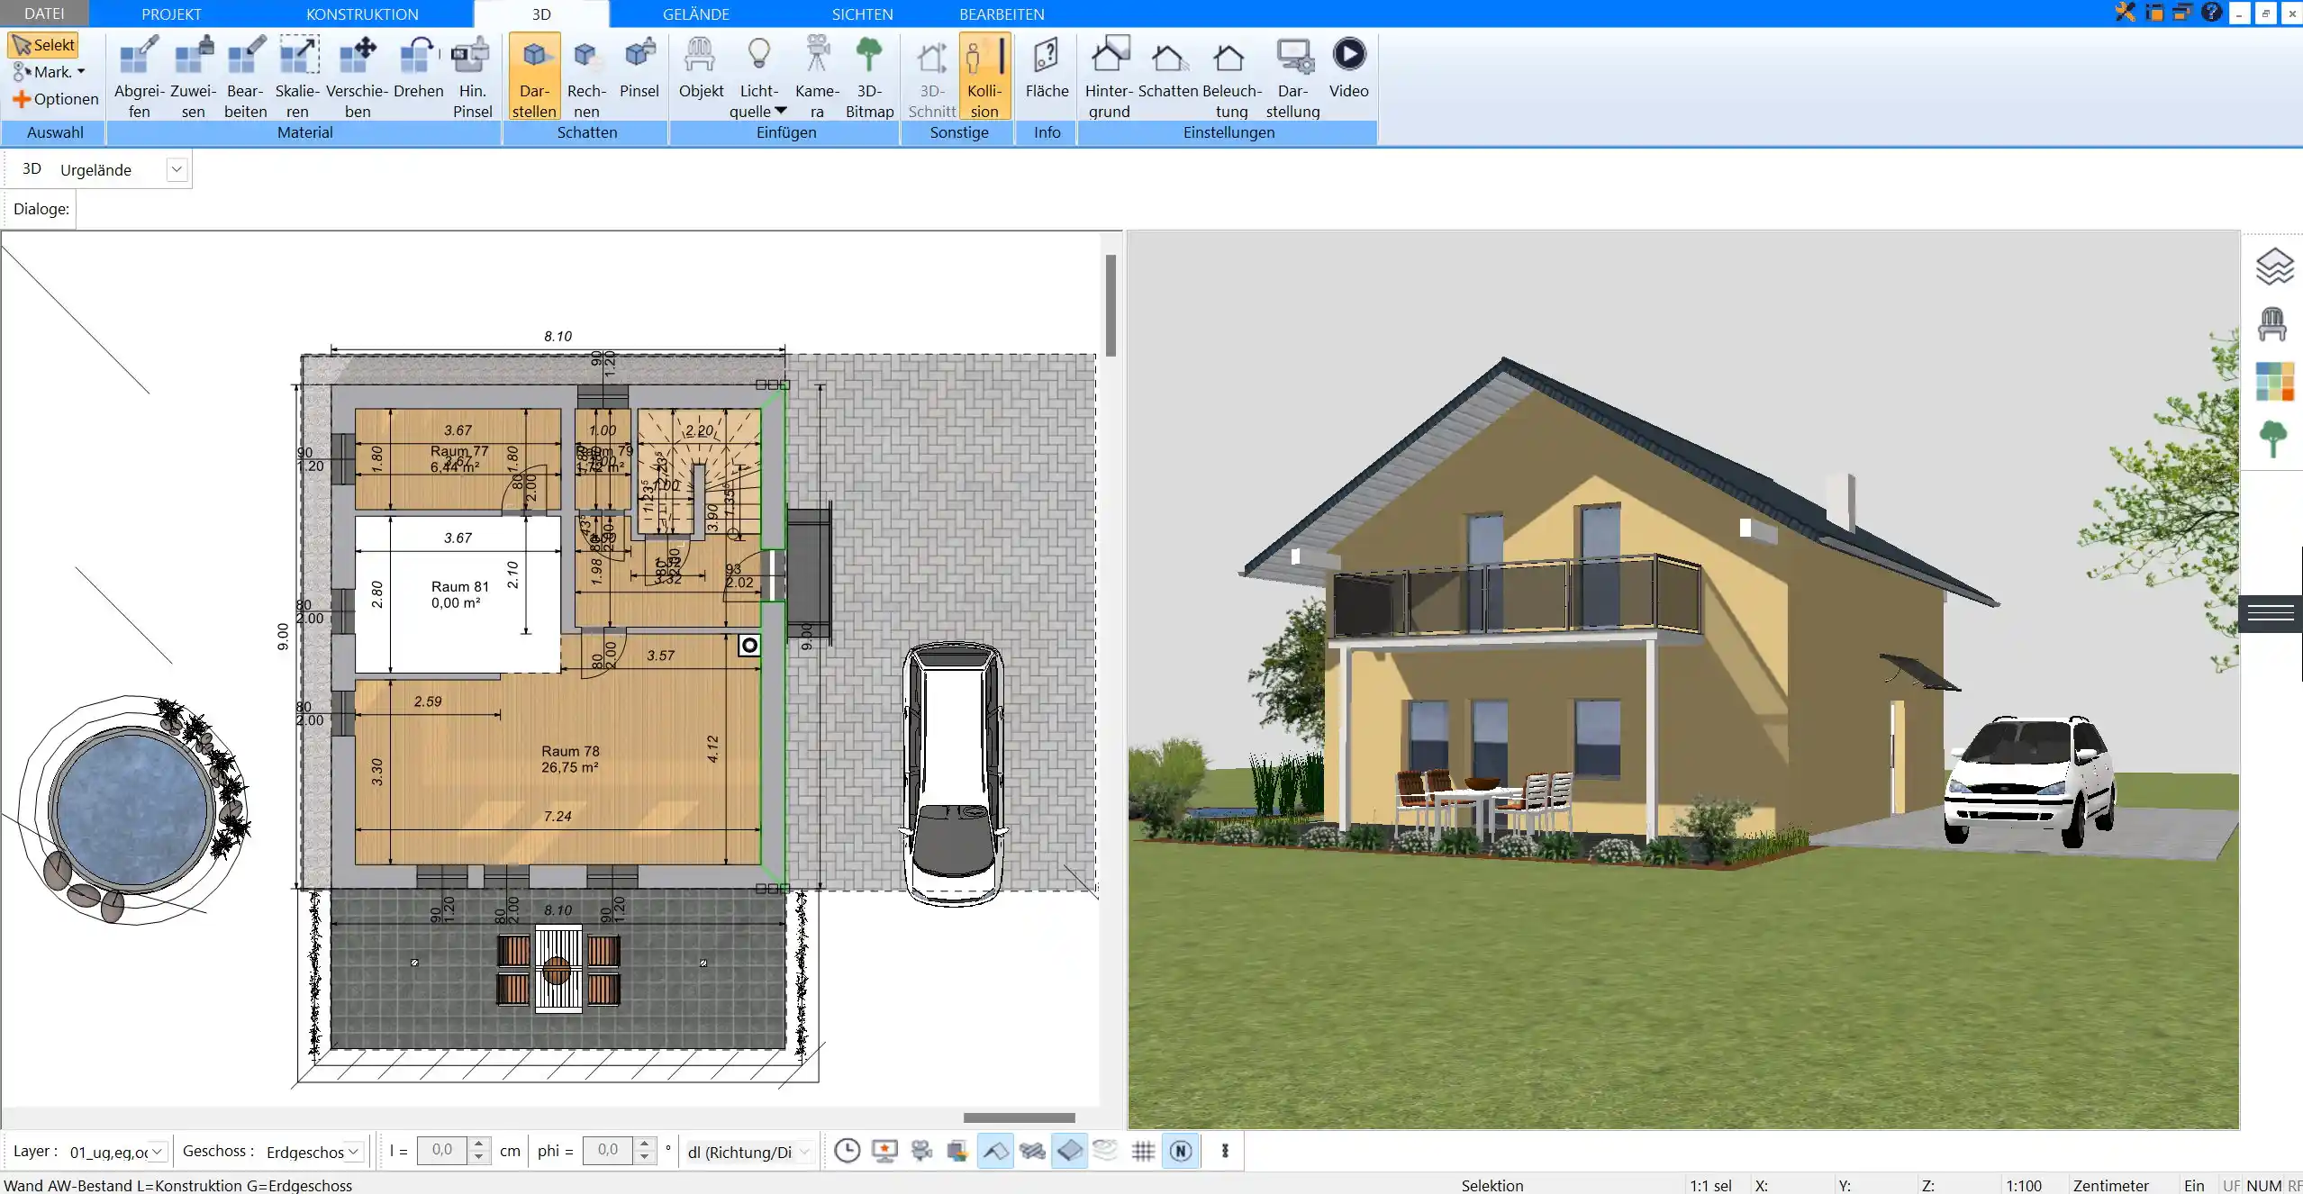Insert a 3D Objekt via chair icon
Image resolution: width=2303 pixels, height=1194 pixels.
701,68
